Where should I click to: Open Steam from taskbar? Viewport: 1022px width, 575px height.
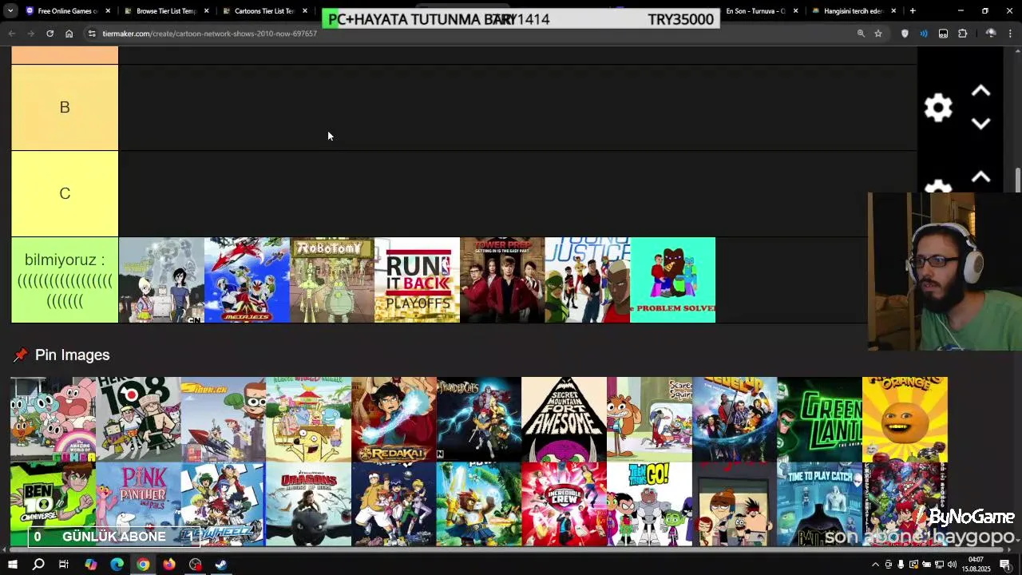coord(221,565)
